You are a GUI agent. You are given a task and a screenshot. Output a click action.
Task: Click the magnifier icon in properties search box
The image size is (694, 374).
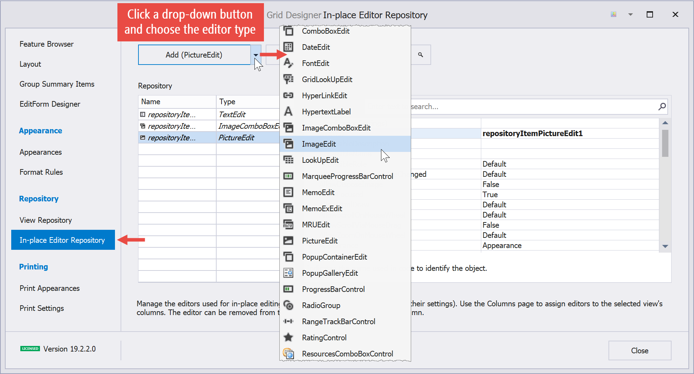(662, 107)
